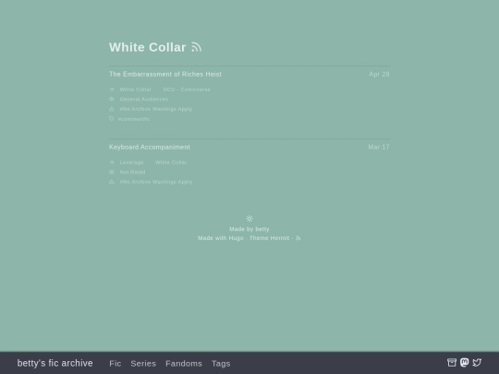Viewport: 499px width, 374px height.
Task: Select the Leverage fandom tag
Action: 131,163
